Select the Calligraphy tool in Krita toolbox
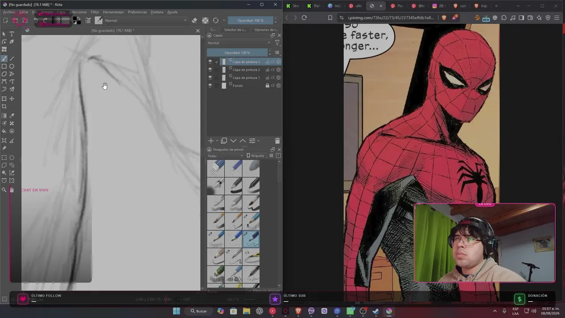565x318 pixels. [x=12, y=42]
